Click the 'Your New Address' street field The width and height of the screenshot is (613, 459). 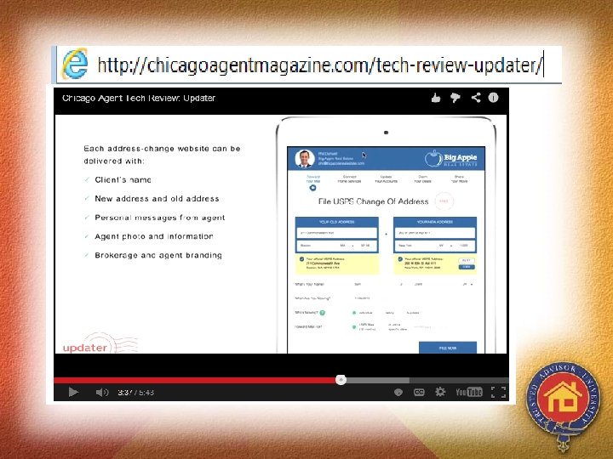tap(435, 233)
